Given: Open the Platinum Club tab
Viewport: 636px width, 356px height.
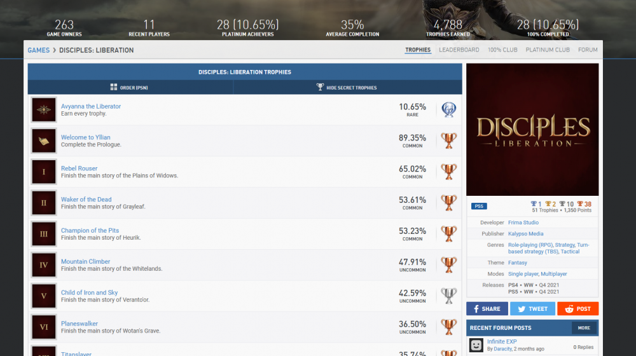Looking at the screenshot, I should [x=548, y=50].
